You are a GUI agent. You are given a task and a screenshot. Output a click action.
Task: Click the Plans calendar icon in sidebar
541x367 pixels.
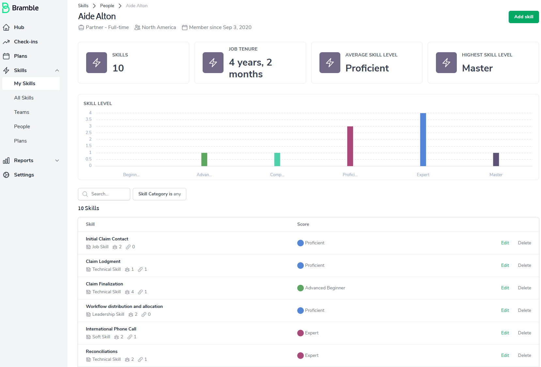[6, 56]
